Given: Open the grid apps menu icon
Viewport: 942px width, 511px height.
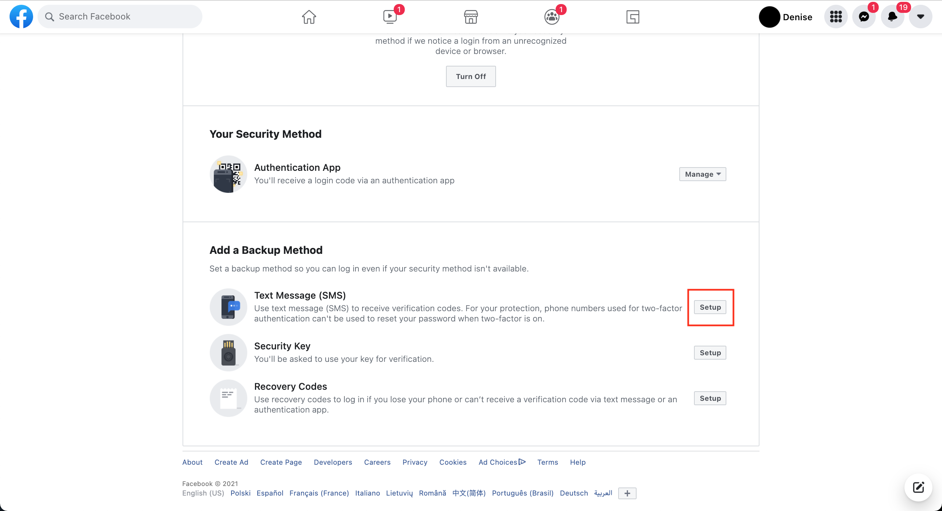Looking at the screenshot, I should 836,17.
